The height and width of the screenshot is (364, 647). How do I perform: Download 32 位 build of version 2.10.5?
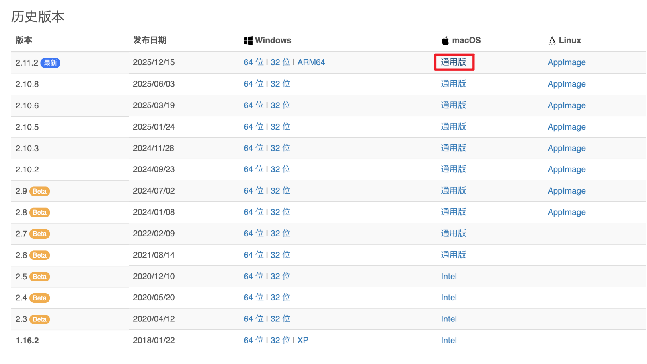click(x=281, y=127)
